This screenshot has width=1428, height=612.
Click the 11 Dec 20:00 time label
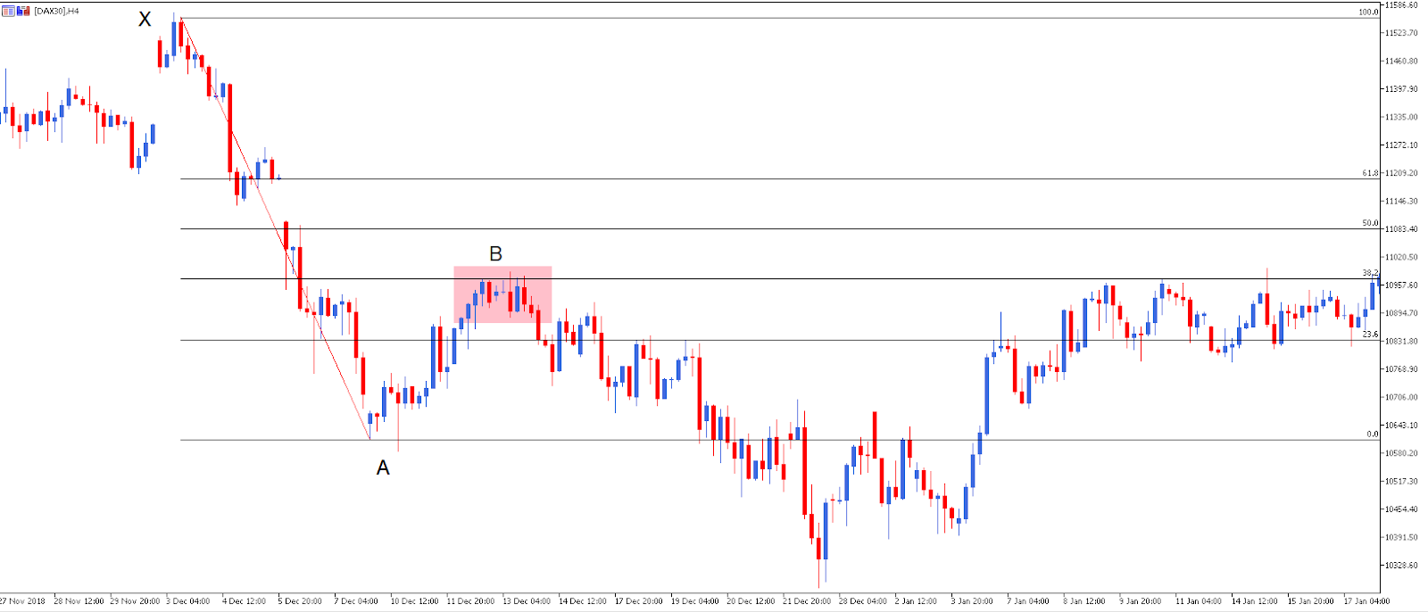(x=471, y=601)
